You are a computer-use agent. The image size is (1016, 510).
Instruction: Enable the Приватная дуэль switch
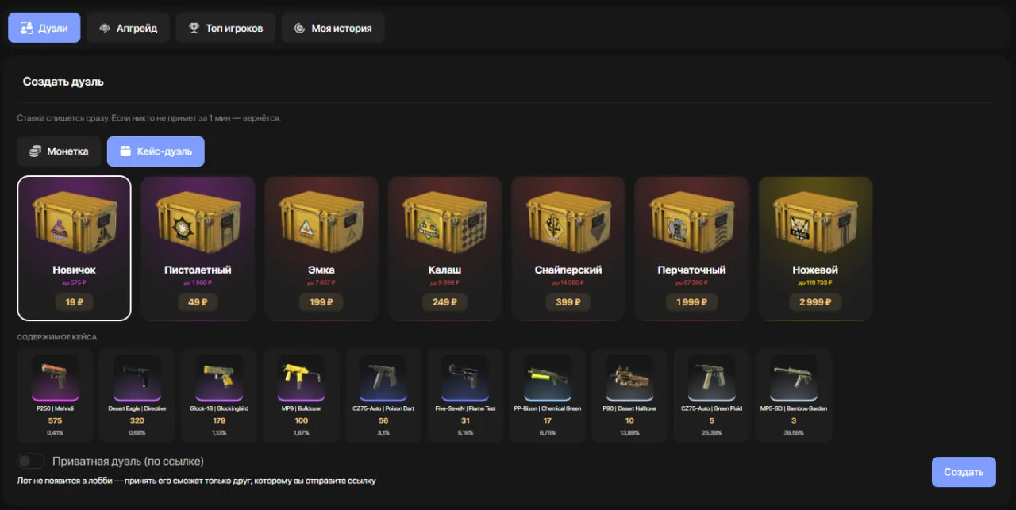pos(31,461)
